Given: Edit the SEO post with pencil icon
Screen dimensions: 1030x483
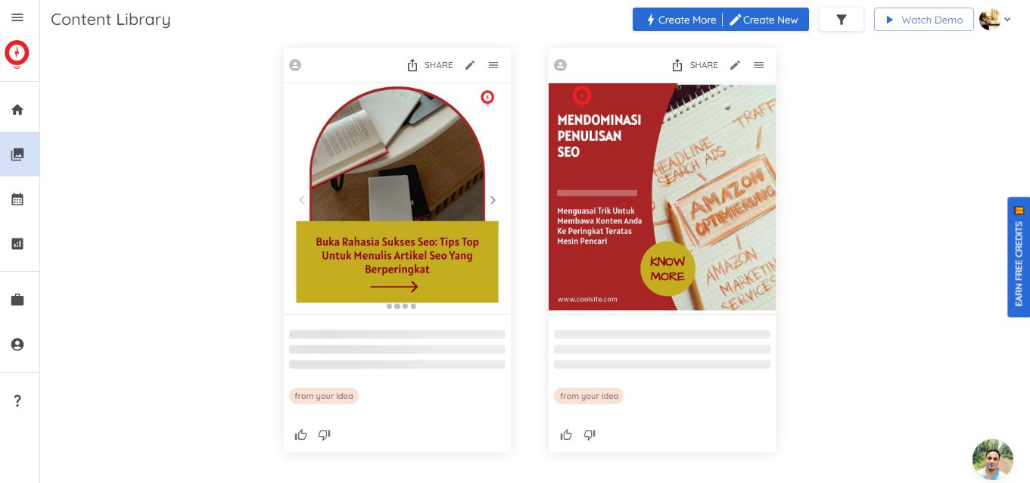Looking at the screenshot, I should 735,65.
